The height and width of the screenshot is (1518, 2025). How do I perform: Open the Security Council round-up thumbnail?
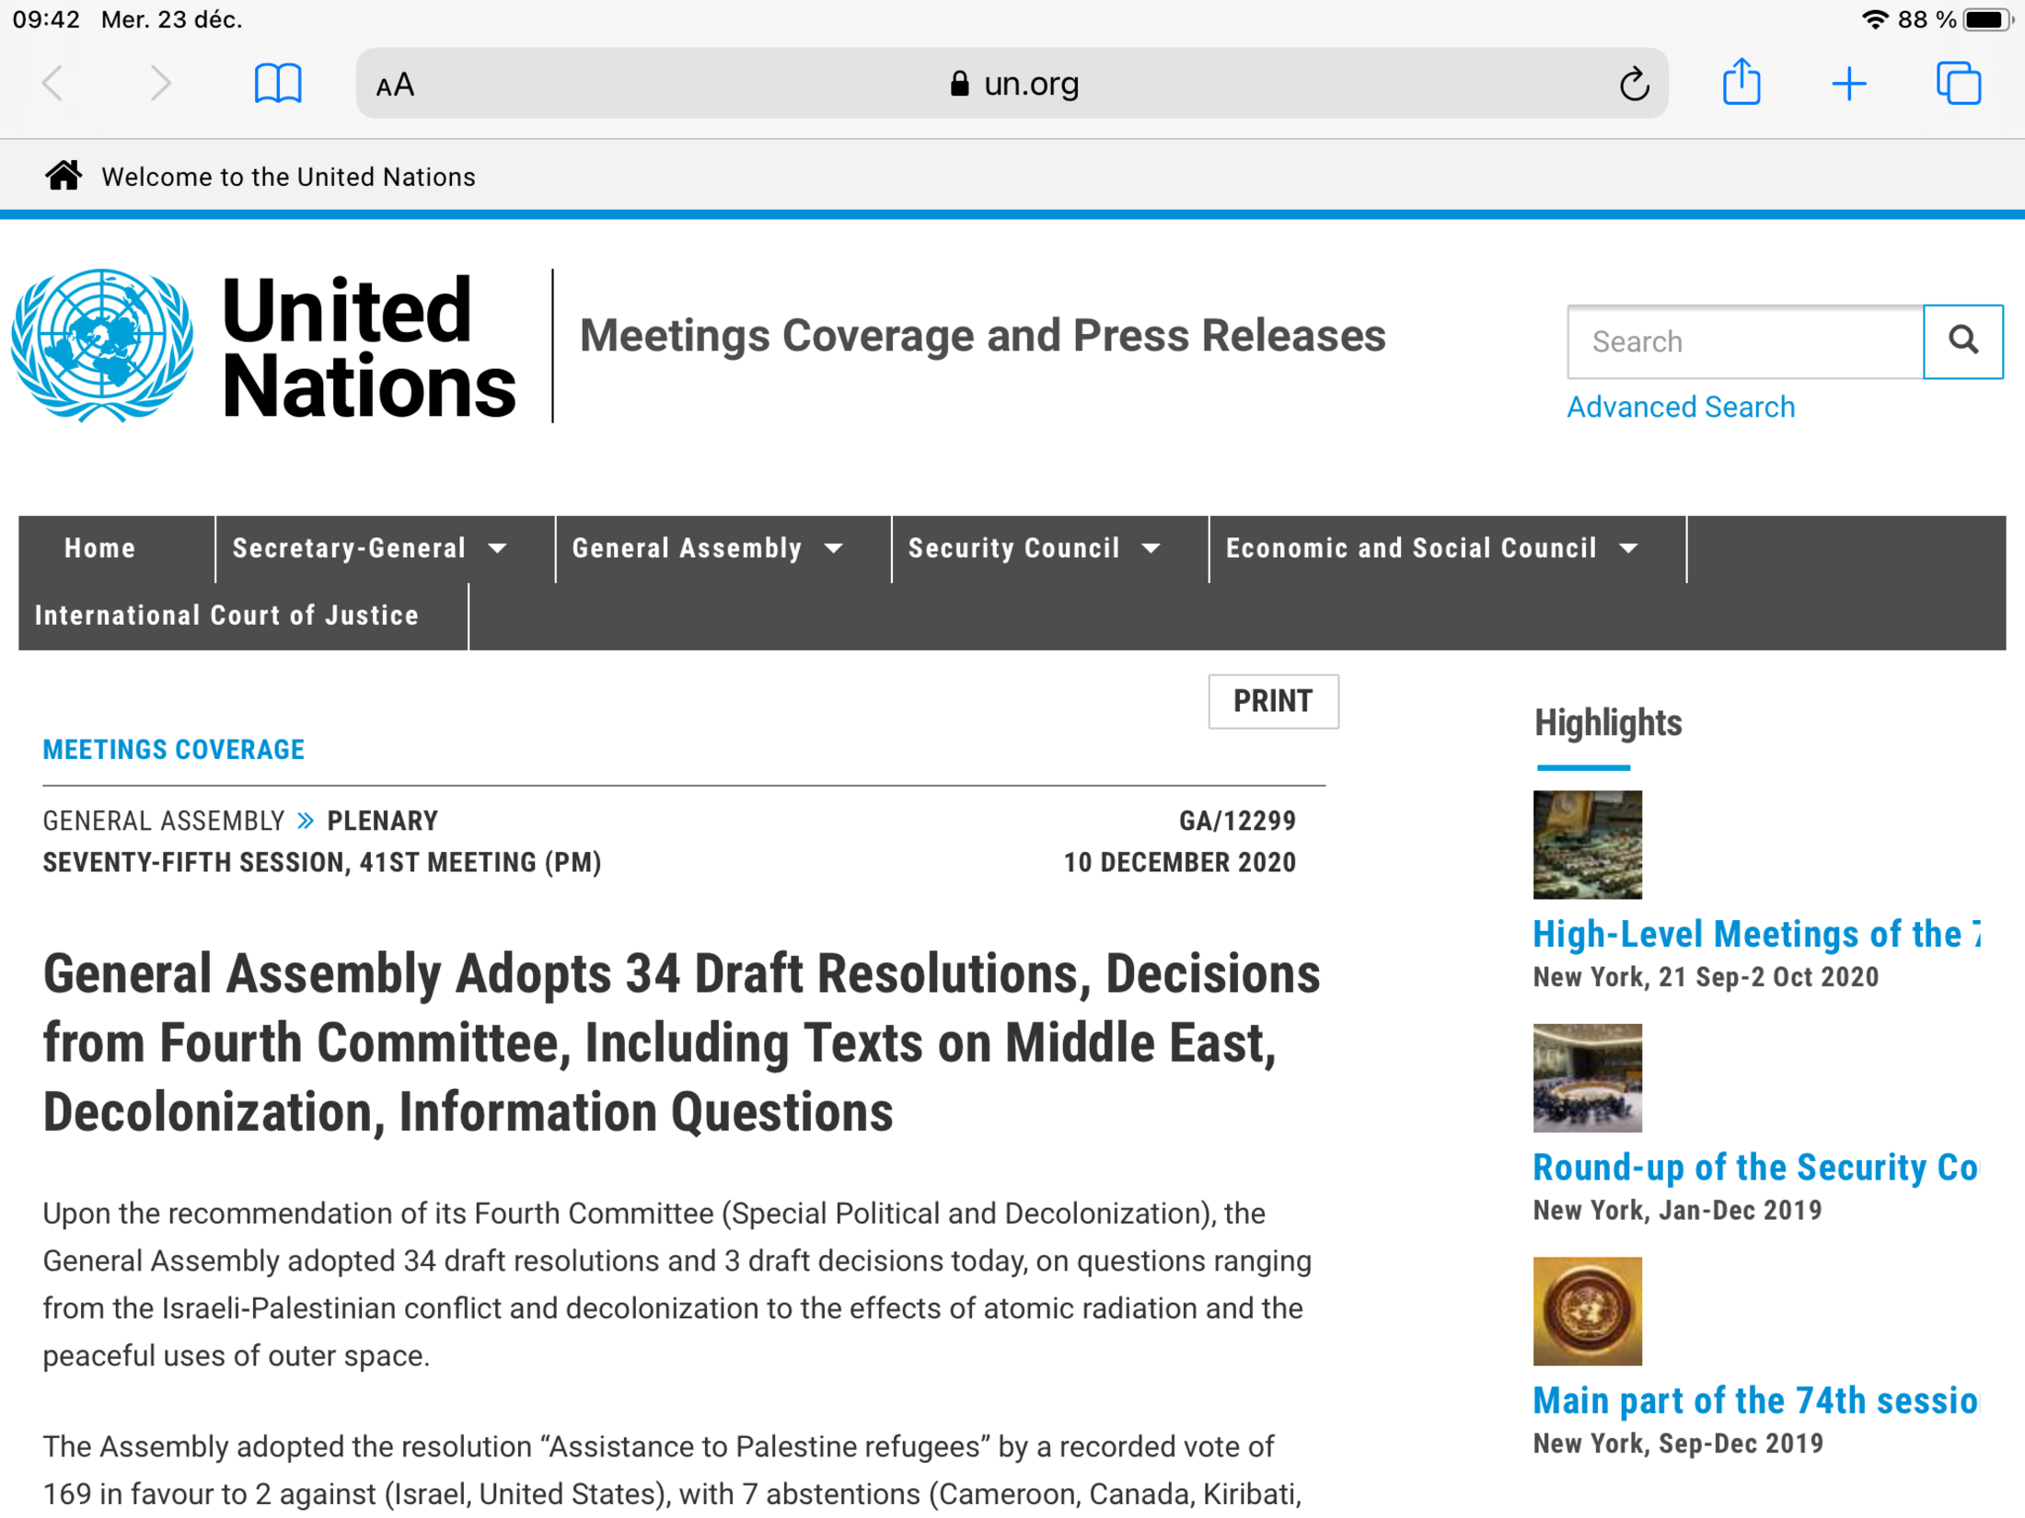[1587, 1077]
